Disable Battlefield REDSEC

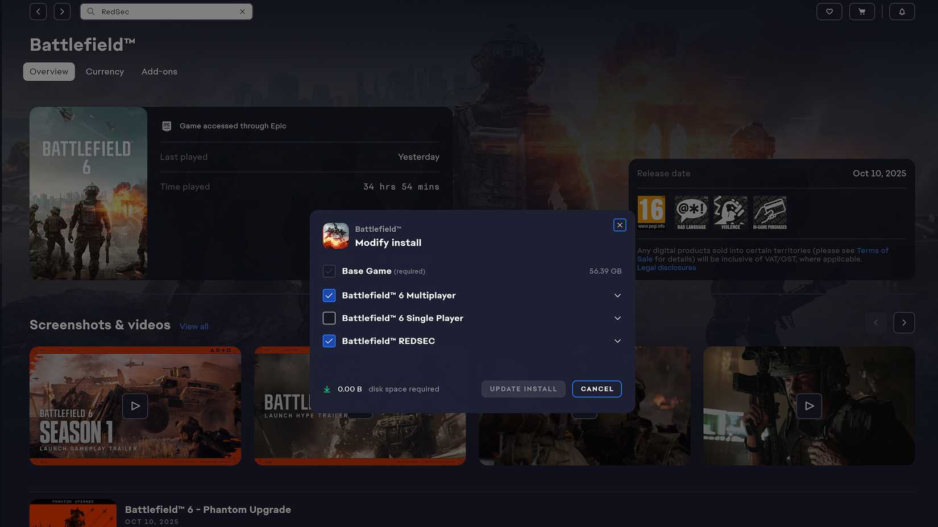click(x=329, y=341)
